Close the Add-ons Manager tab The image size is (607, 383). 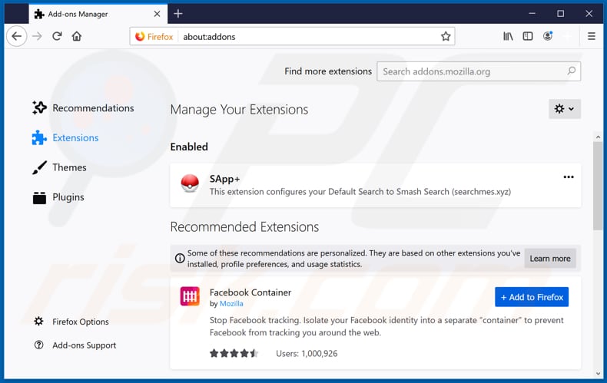(157, 14)
